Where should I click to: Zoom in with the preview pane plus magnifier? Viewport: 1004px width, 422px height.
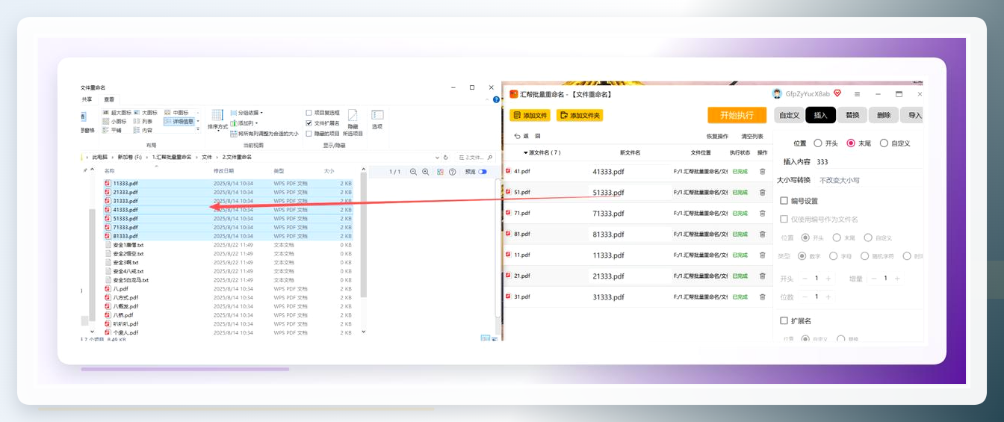tap(425, 172)
